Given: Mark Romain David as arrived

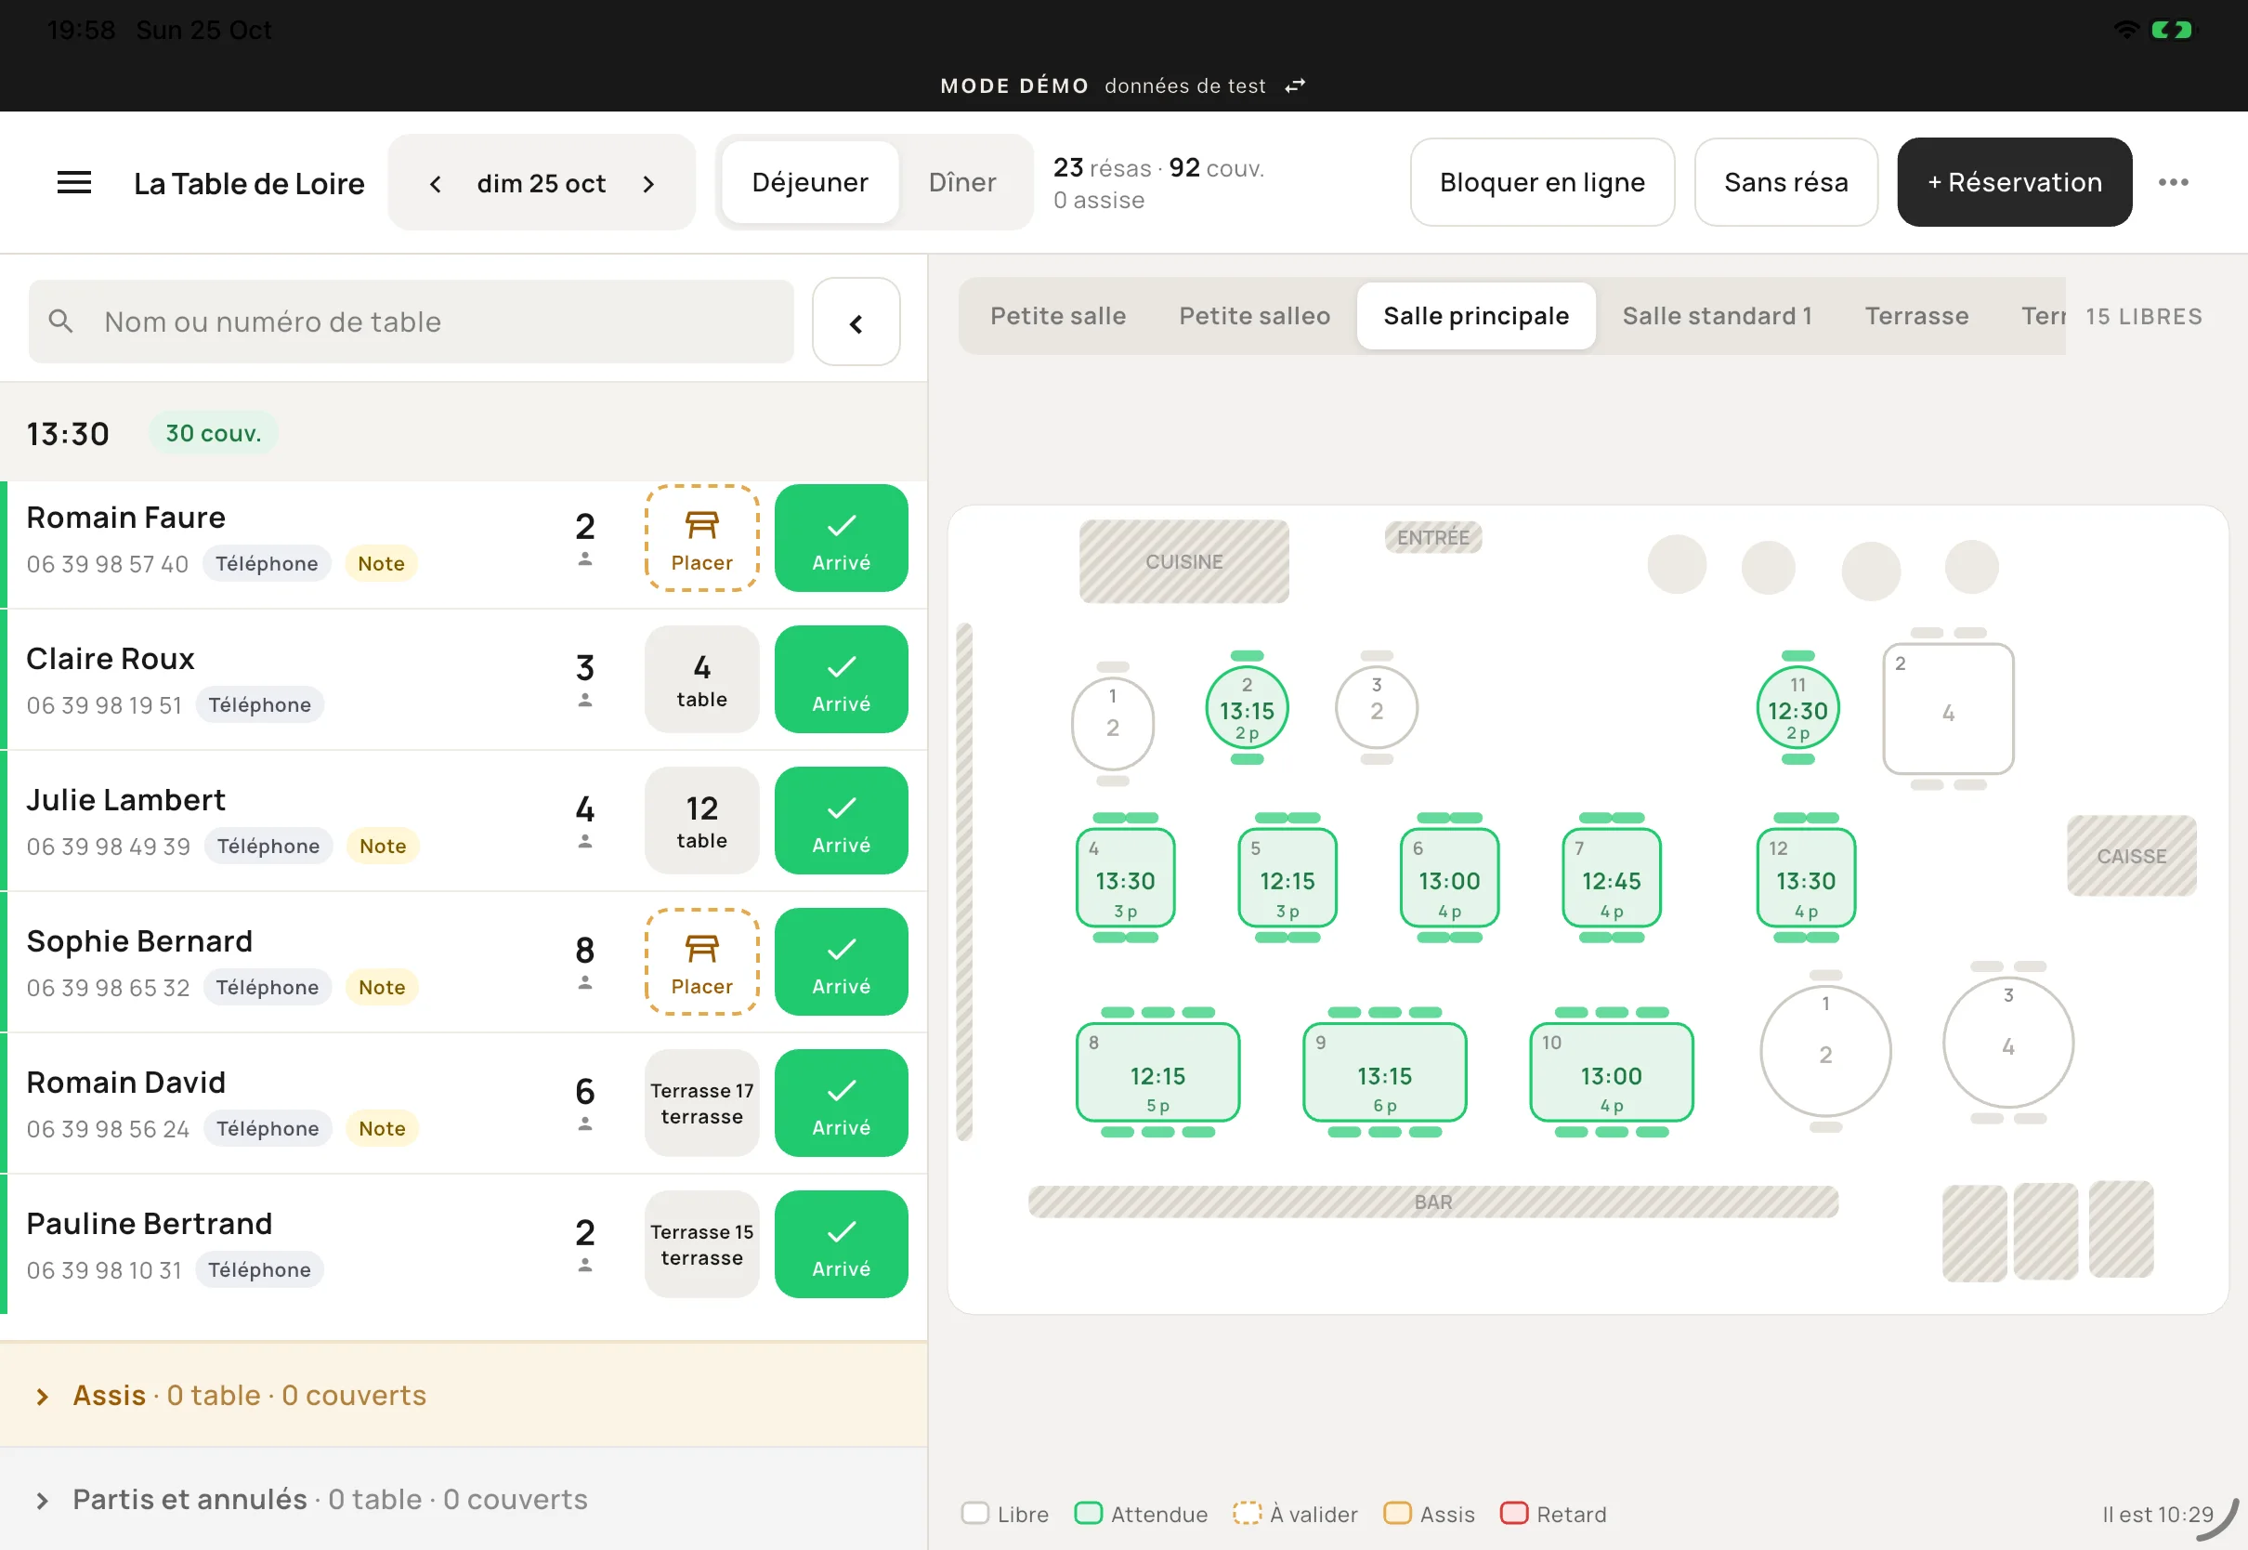Looking at the screenshot, I should pyautogui.click(x=842, y=1103).
